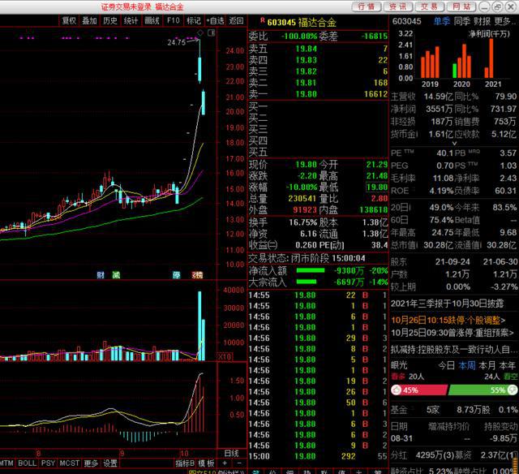Toggle the side panel icon above the chart

point(211,32)
